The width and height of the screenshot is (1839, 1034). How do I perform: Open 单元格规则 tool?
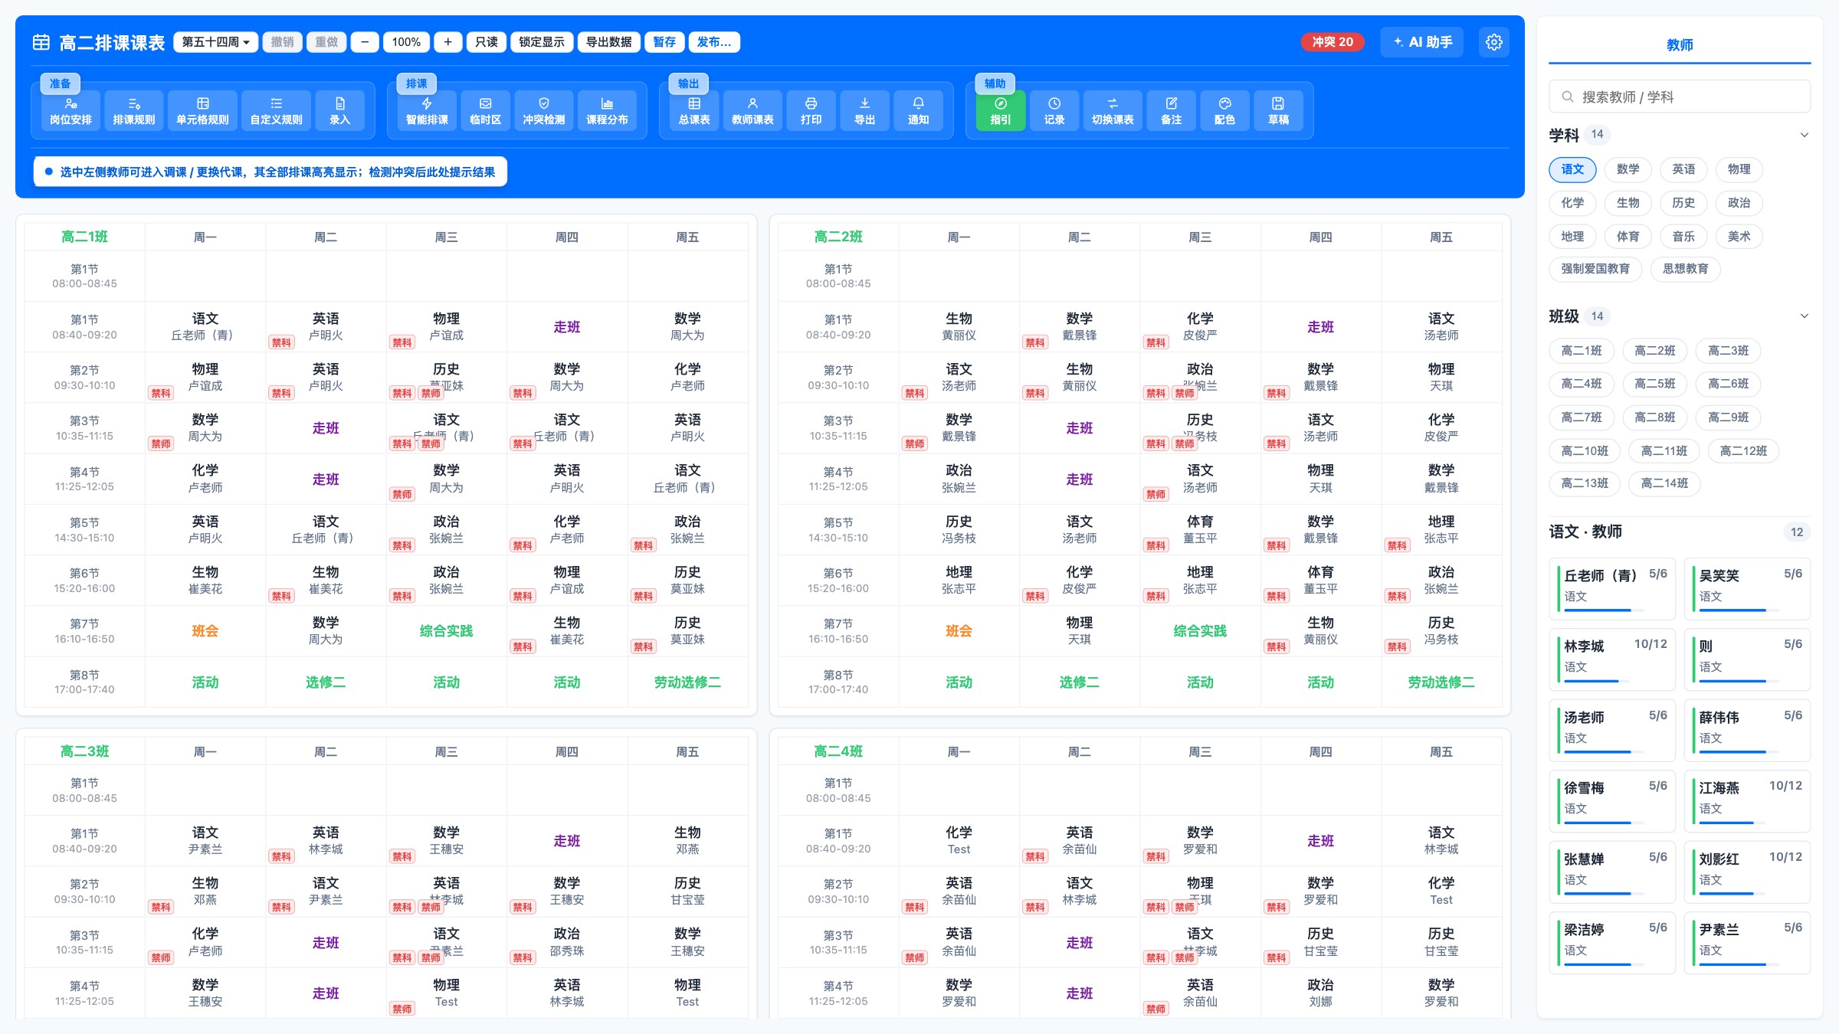pyautogui.click(x=202, y=111)
